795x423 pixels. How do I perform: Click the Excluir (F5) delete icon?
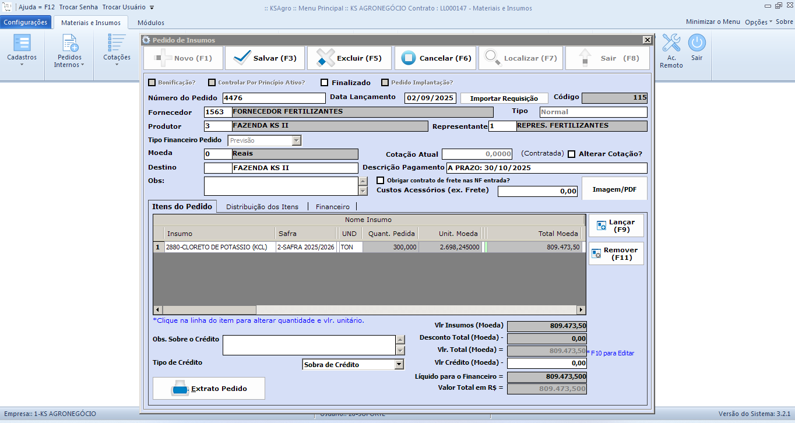325,58
